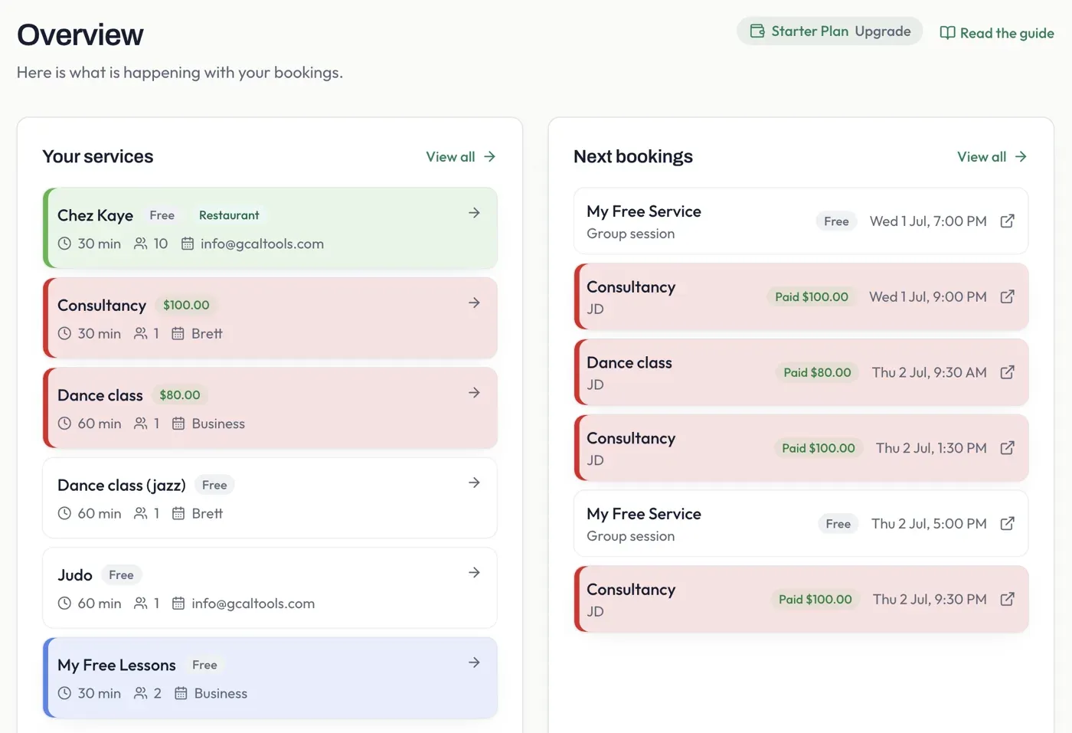This screenshot has height=733, width=1072.
Task: Open the Chez Kaye service
Action: [x=270, y=228]
